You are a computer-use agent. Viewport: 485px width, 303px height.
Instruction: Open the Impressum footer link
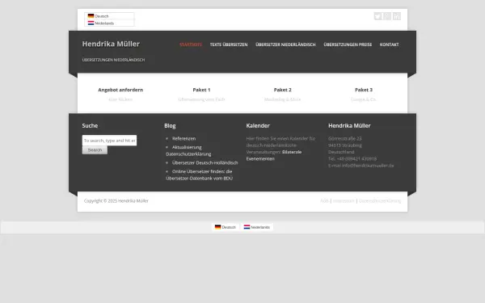pyautogui.click(x=344, y=201)
